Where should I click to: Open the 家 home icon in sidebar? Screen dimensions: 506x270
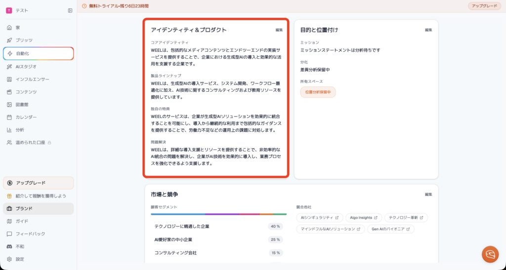[9, 28]
